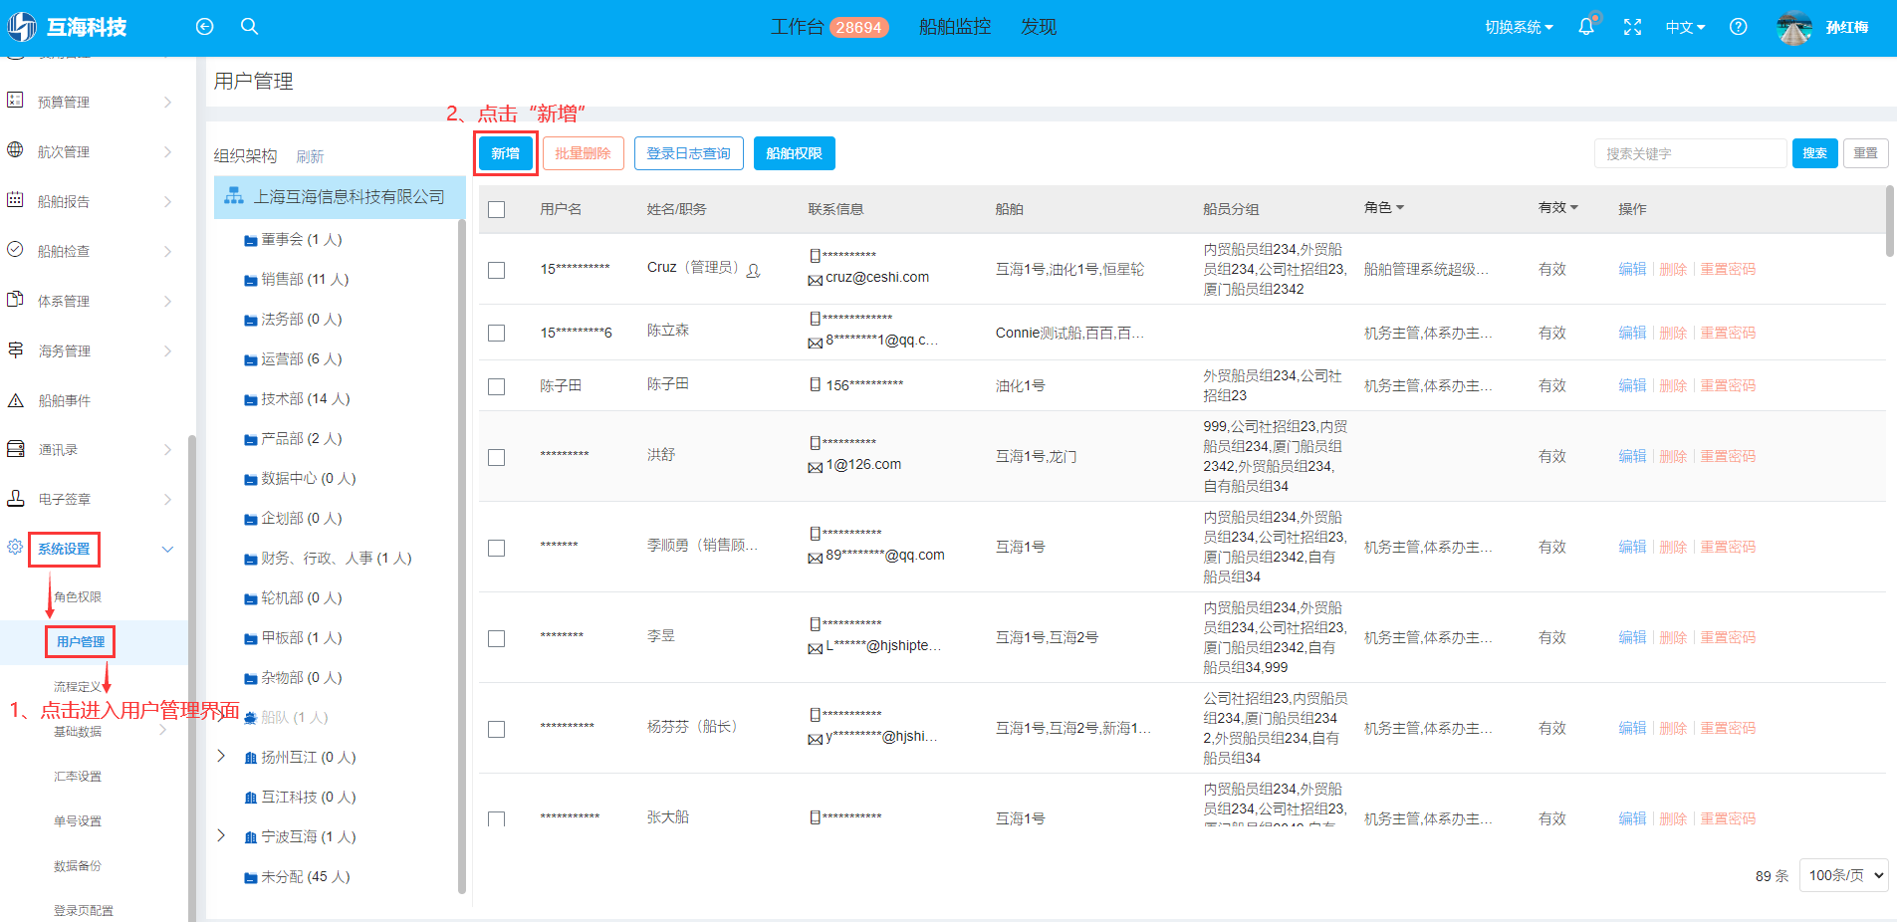Open the 工作台 top tab
Screen dimensions: 1897x922
click(x=829, y=27)
